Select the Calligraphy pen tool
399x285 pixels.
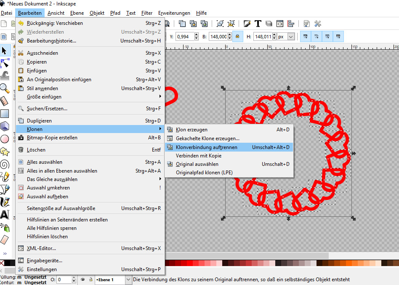(x=5, y=202)
